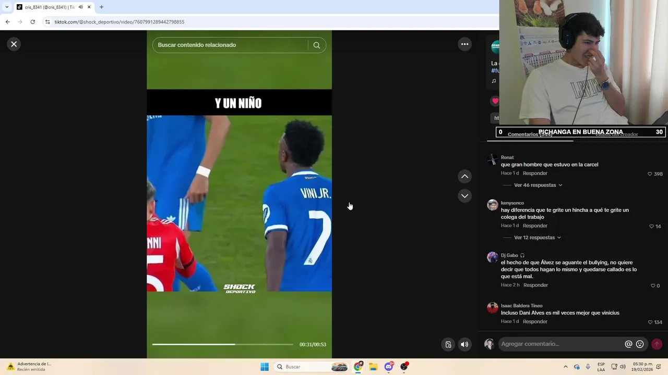Open Chrome from the taskbar
This screenshot has width=668, height=375.
coord(358,367)
